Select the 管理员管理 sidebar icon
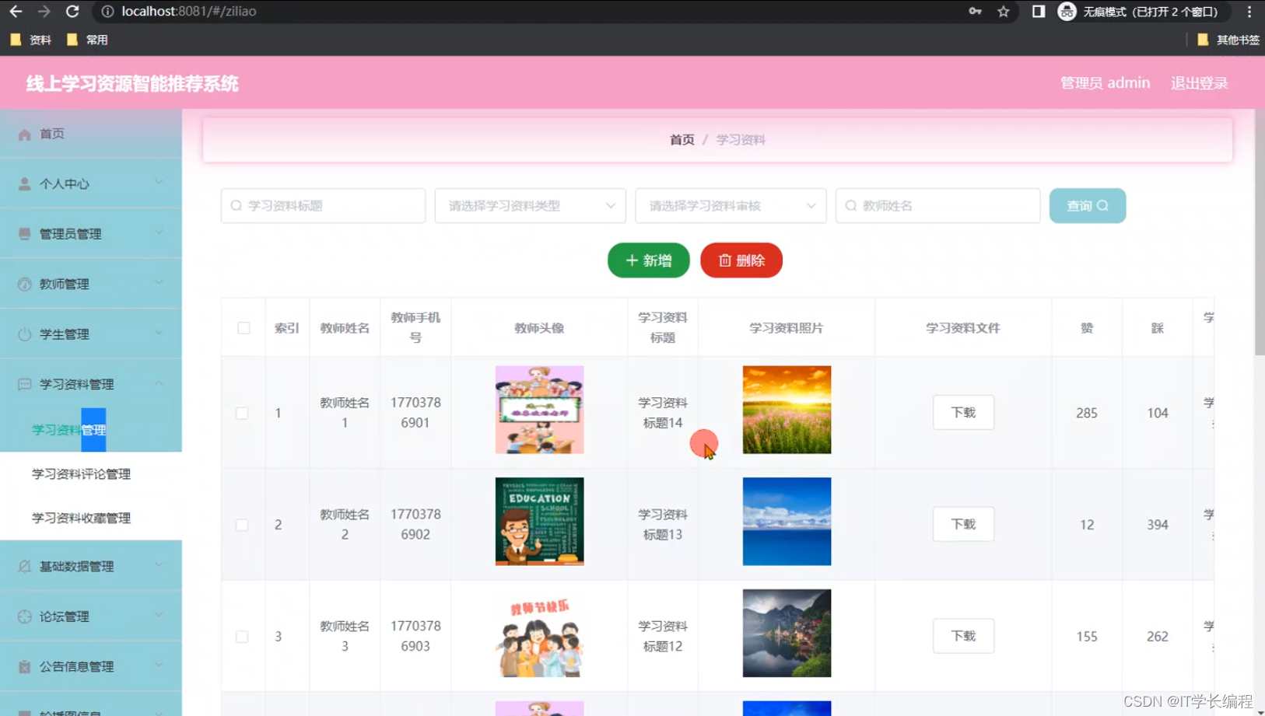 click(x=23, y=233)
